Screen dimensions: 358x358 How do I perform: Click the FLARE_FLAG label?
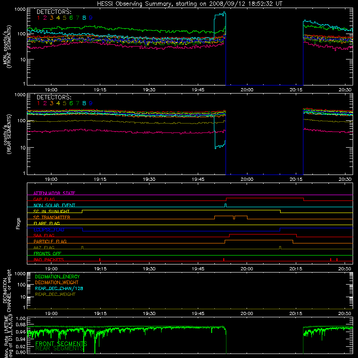pos(47,223)
